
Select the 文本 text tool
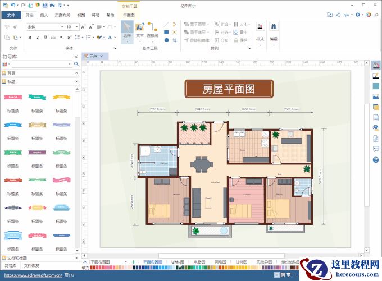click(x=140, y=32)
